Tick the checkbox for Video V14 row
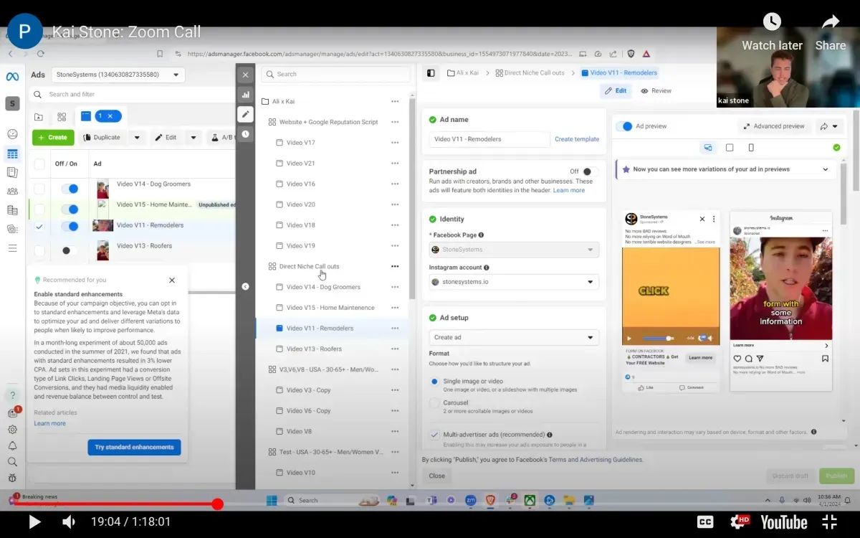The height and width of the screenshot is (538, 860). pyautogui.click(x=39, y=189)
